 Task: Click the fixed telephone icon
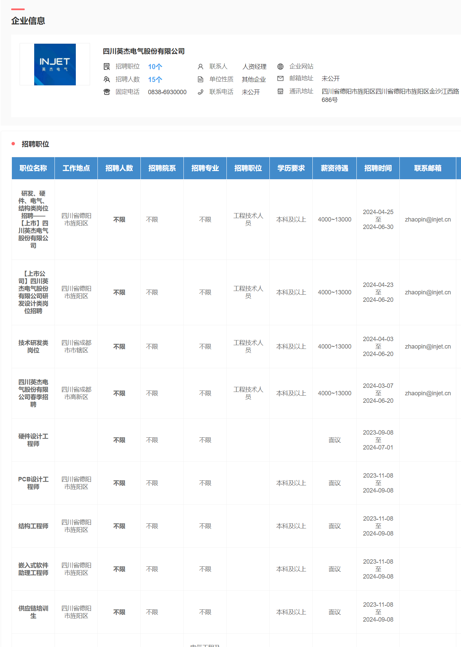point(107,92)
